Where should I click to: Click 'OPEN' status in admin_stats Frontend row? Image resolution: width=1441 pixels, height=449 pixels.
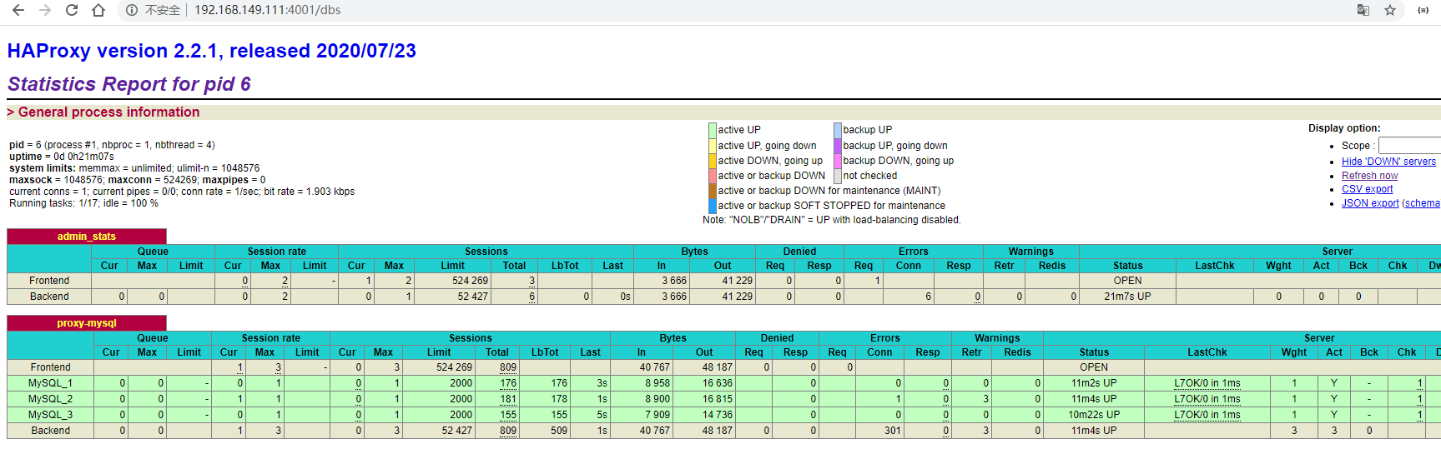pos(1127,281)
